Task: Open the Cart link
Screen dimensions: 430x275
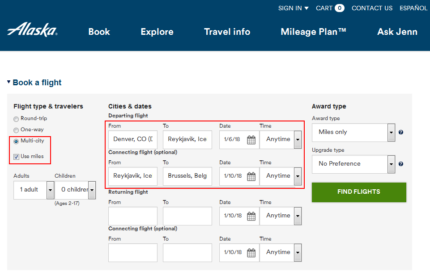Action: point(330,8)
